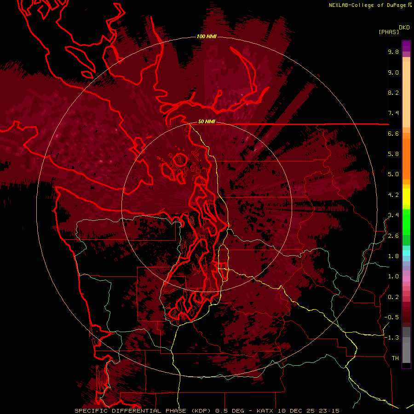Click the 6.6 value on color scale
The image size is (414, 414).
(393, 133)
